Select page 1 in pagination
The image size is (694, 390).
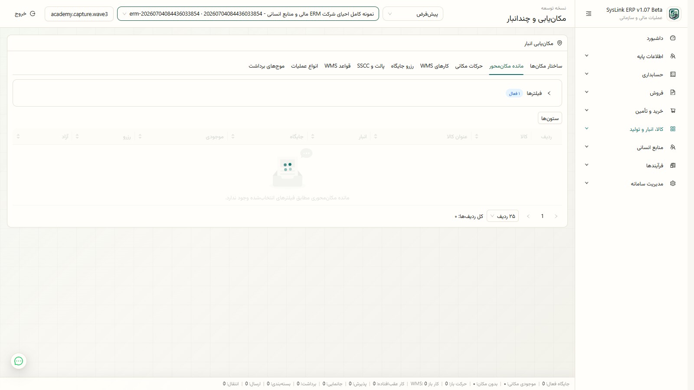click(x=542, y=216)
